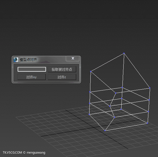The width and height of the screenshot is (158, 157).
Task: Click the 模型点对齐 title bar text
Action: (28, 60)
